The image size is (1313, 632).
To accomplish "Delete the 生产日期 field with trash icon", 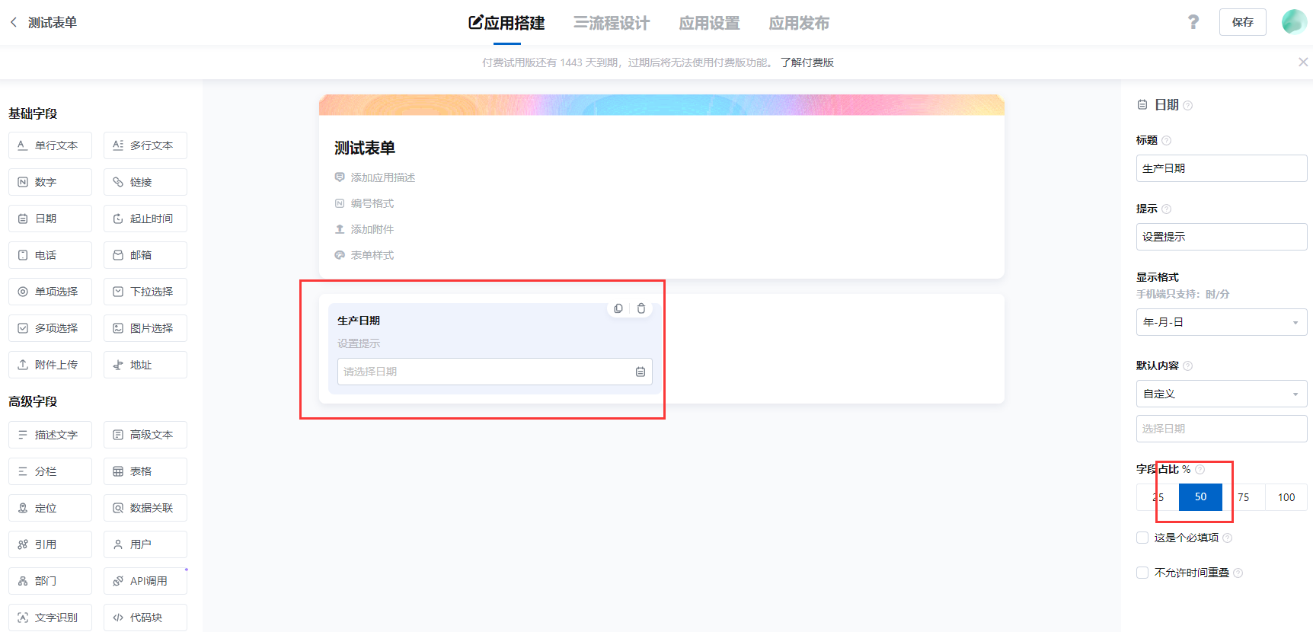I will (641, 308).
